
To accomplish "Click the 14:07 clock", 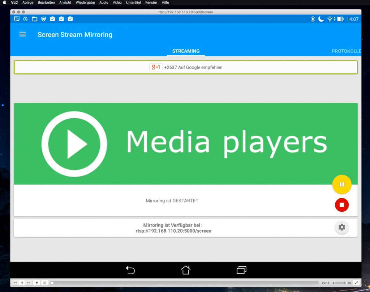I will click(x=353, y=19).
